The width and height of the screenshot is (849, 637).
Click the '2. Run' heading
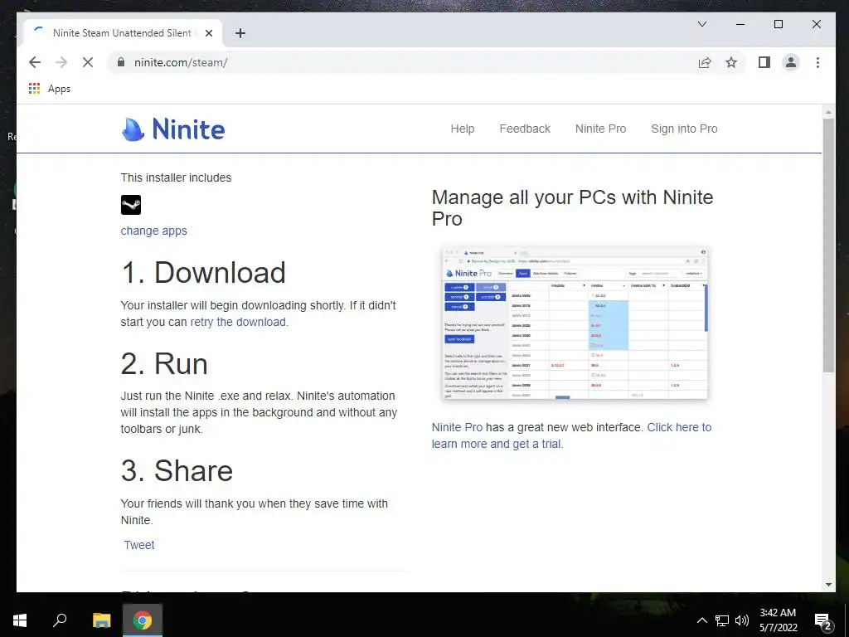(x=165, y=363)
